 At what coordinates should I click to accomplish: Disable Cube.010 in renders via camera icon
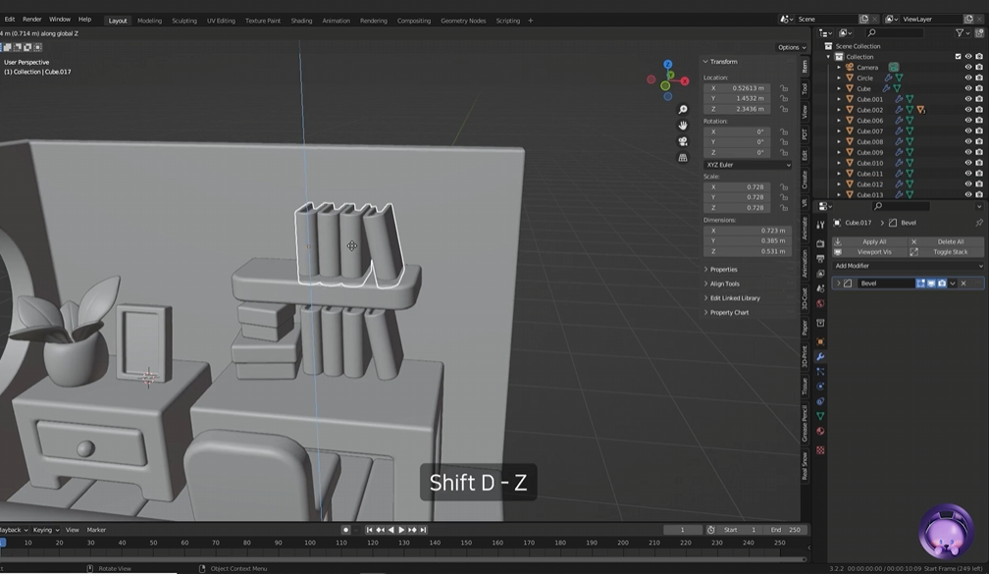pyautogui.click(x=979, y=163)
